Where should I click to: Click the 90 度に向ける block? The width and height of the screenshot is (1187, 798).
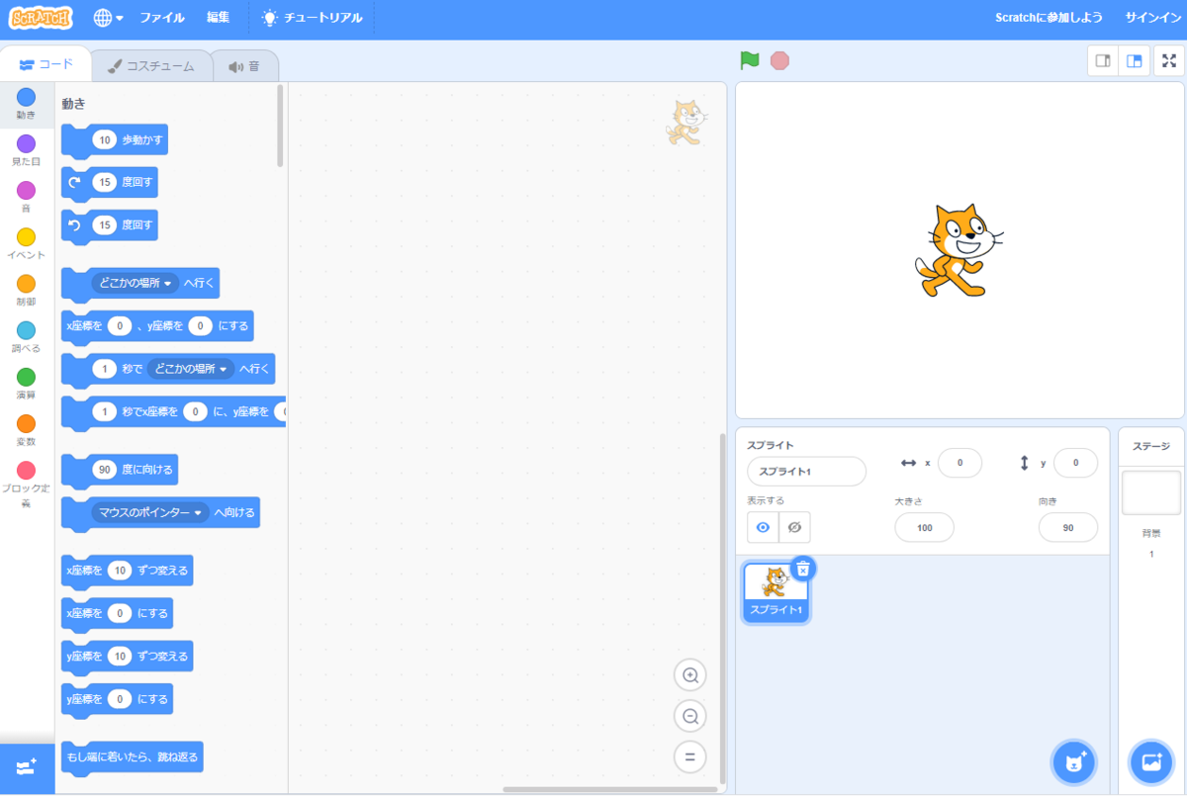pyautogui.click(x=120, y=470)
